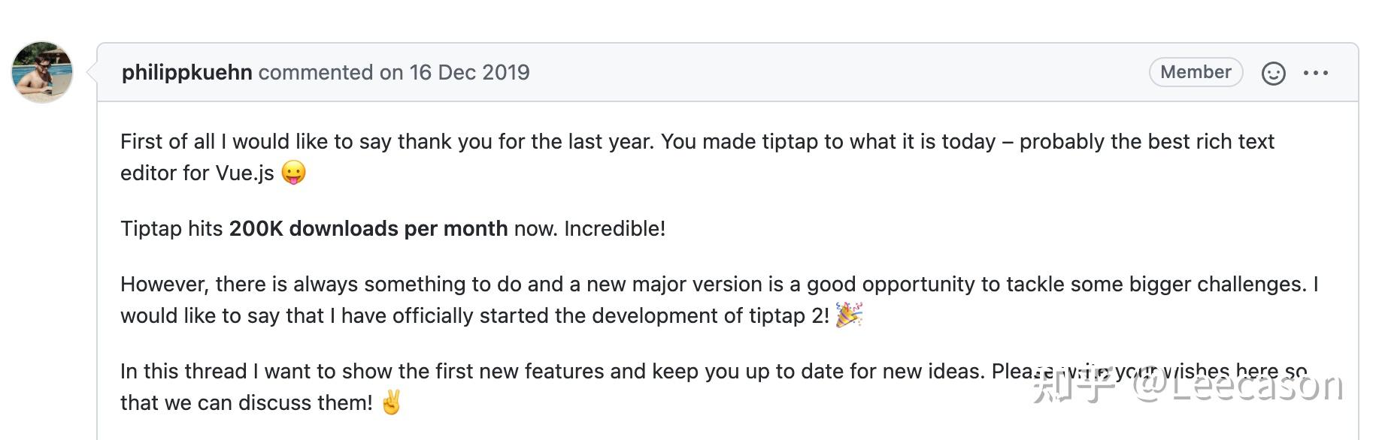Click the 知乎 logo in the watermark
The height and width of the screenshot is (440, 1379).
[1074, 386]
